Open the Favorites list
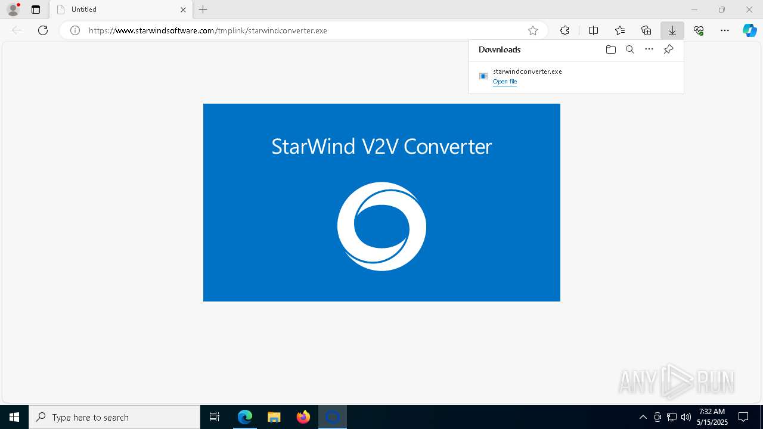The height and width of the screenshot is (429, 763). pos(620,30)
